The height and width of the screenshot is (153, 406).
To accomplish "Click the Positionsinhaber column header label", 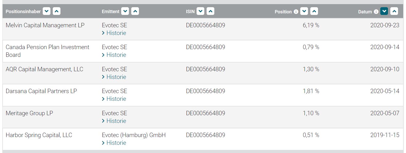I will pyautogui.click(x=23, y=12).
